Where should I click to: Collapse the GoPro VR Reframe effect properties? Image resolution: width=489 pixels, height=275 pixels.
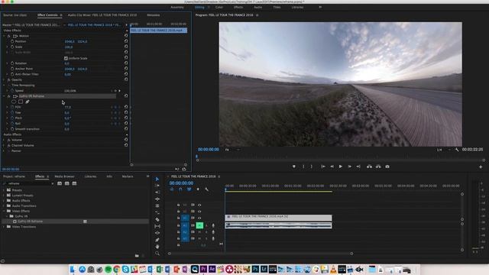pos(4,96)
